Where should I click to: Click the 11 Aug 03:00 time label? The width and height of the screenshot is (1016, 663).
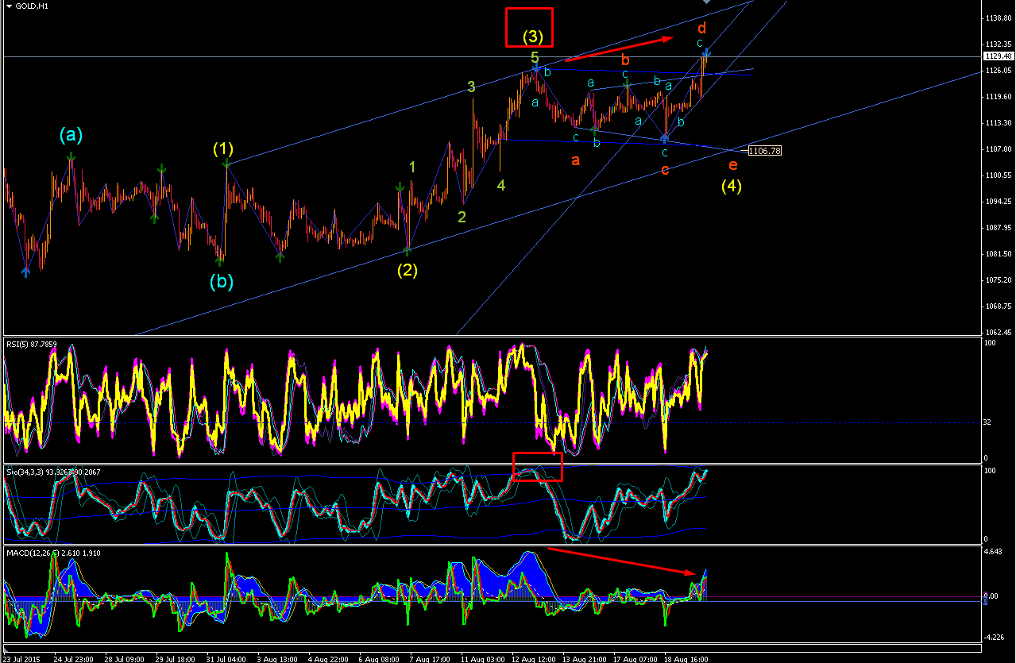click(482, 658)
